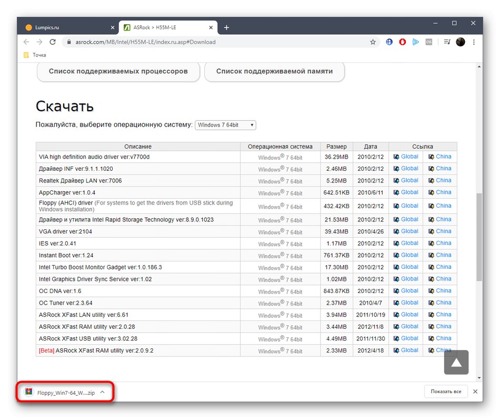The height and width of the screenshot is (419, 500).
Task: Open Список поддерживаемой памяти button
Action: (274, 71)
